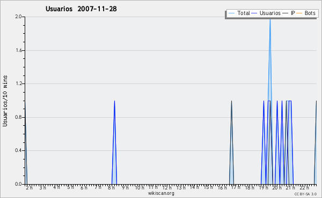This screenshot has height=198, width=322.
Task: Click the y-axis value 0.8
Action: pos(18,117)
